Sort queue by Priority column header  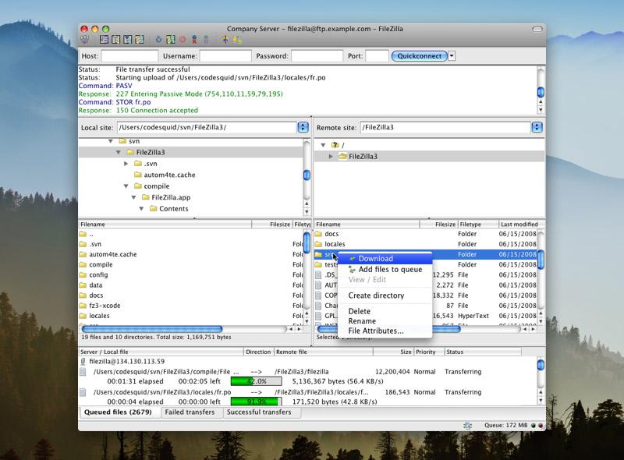pyautogui.click(x=428, y=352)
